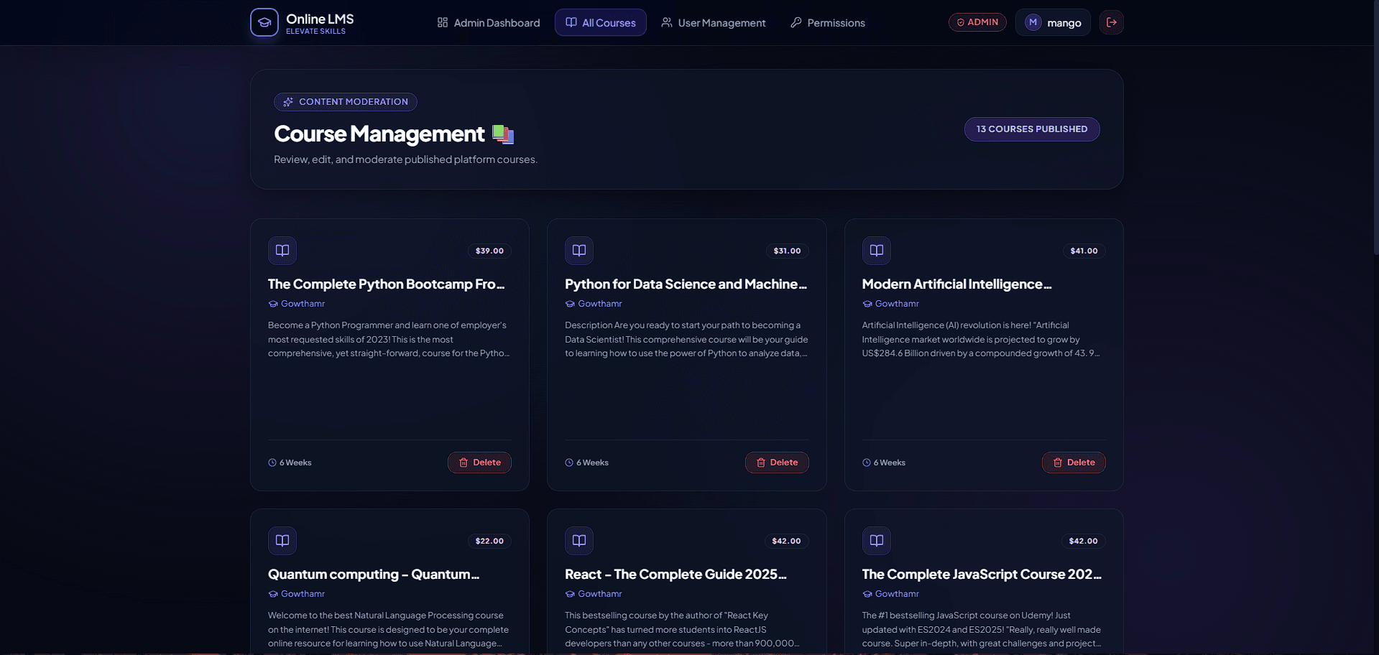
Task: Click the $42.00 price on React card
Action: [x=786, y=541]
